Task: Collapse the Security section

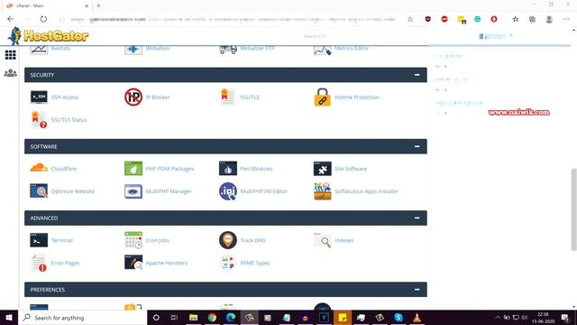Action: [417, 75]
